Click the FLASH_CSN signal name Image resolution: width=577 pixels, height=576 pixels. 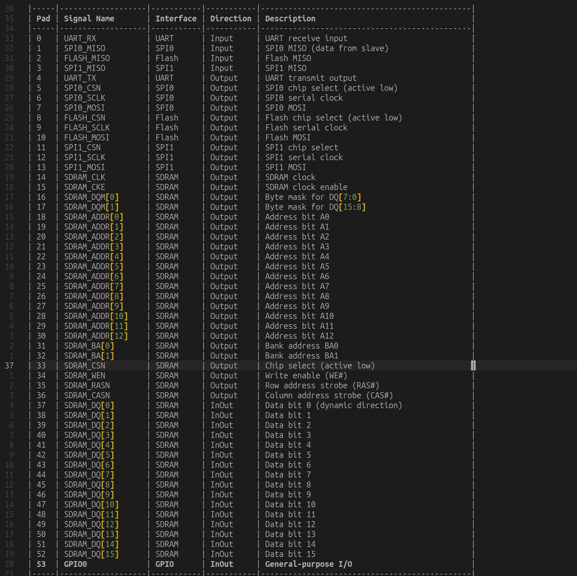[x=85, y=118]
